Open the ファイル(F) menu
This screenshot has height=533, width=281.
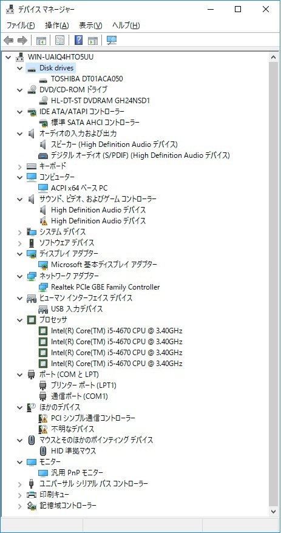click(21, 25)
